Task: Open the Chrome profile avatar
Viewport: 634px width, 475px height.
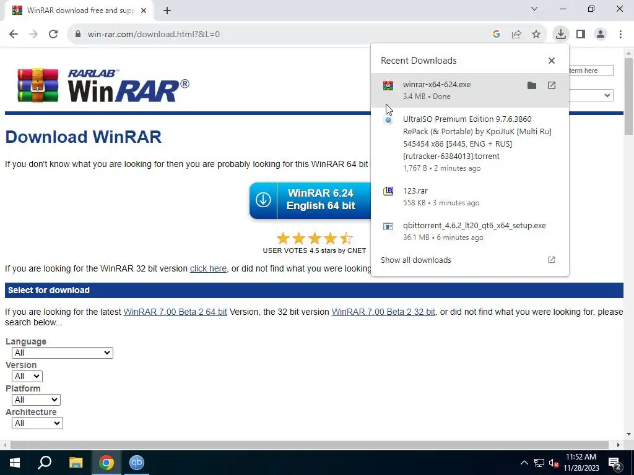Action: pos(601,34)
